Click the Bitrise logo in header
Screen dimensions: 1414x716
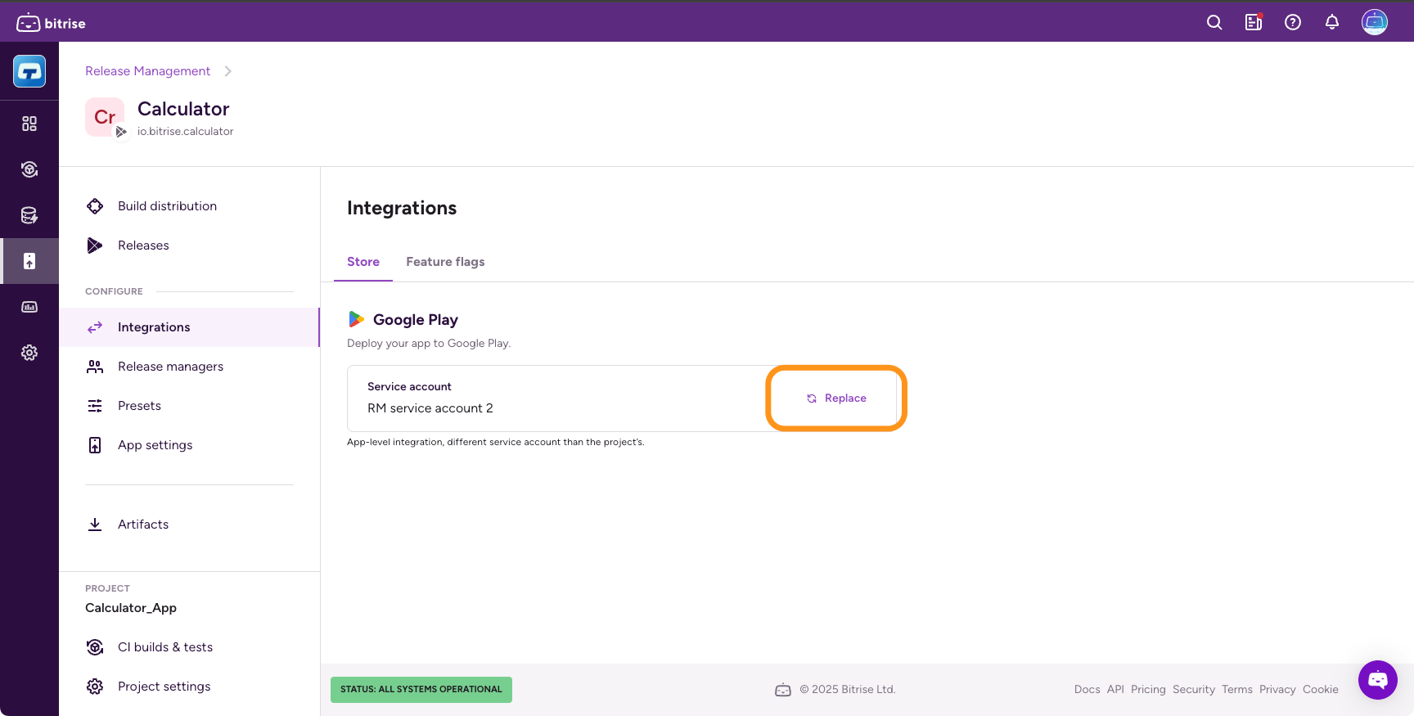(x=51, y=23)
